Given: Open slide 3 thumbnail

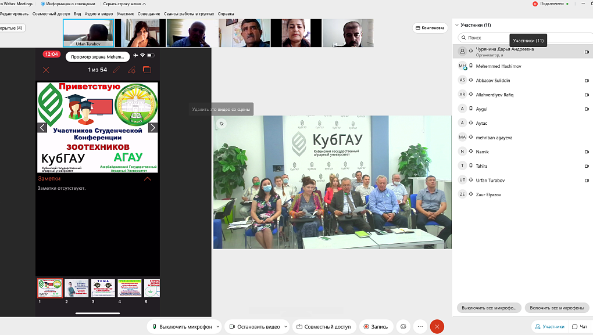Looking at the screenshot, I should (103, 288).
